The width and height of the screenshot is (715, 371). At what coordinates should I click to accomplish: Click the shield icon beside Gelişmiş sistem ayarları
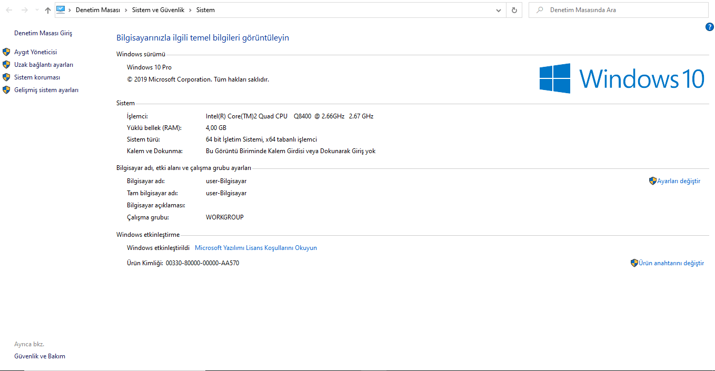pyautogui.click(x=6, y=90)
